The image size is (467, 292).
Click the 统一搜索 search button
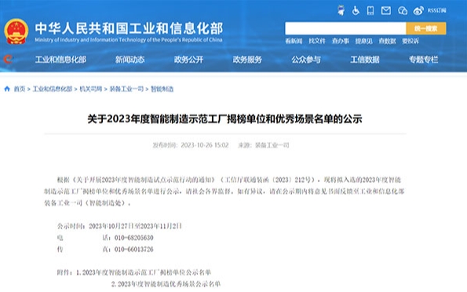(x=426, y=28)
